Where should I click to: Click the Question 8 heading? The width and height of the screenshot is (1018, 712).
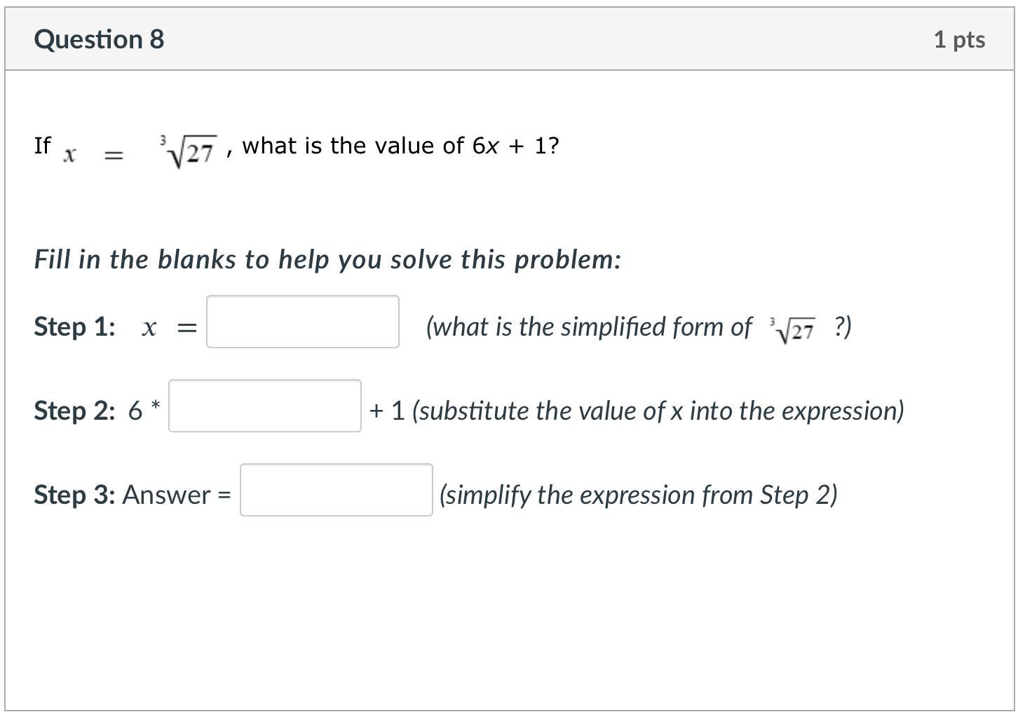(x=99, y=39)
